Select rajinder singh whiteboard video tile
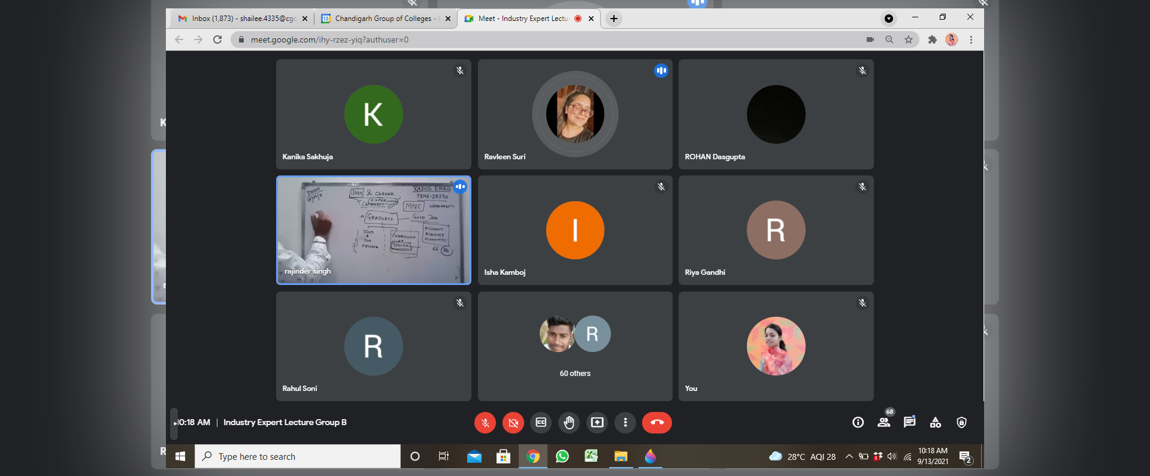Viewport: 1150px width, 476px height. [374, 230]
